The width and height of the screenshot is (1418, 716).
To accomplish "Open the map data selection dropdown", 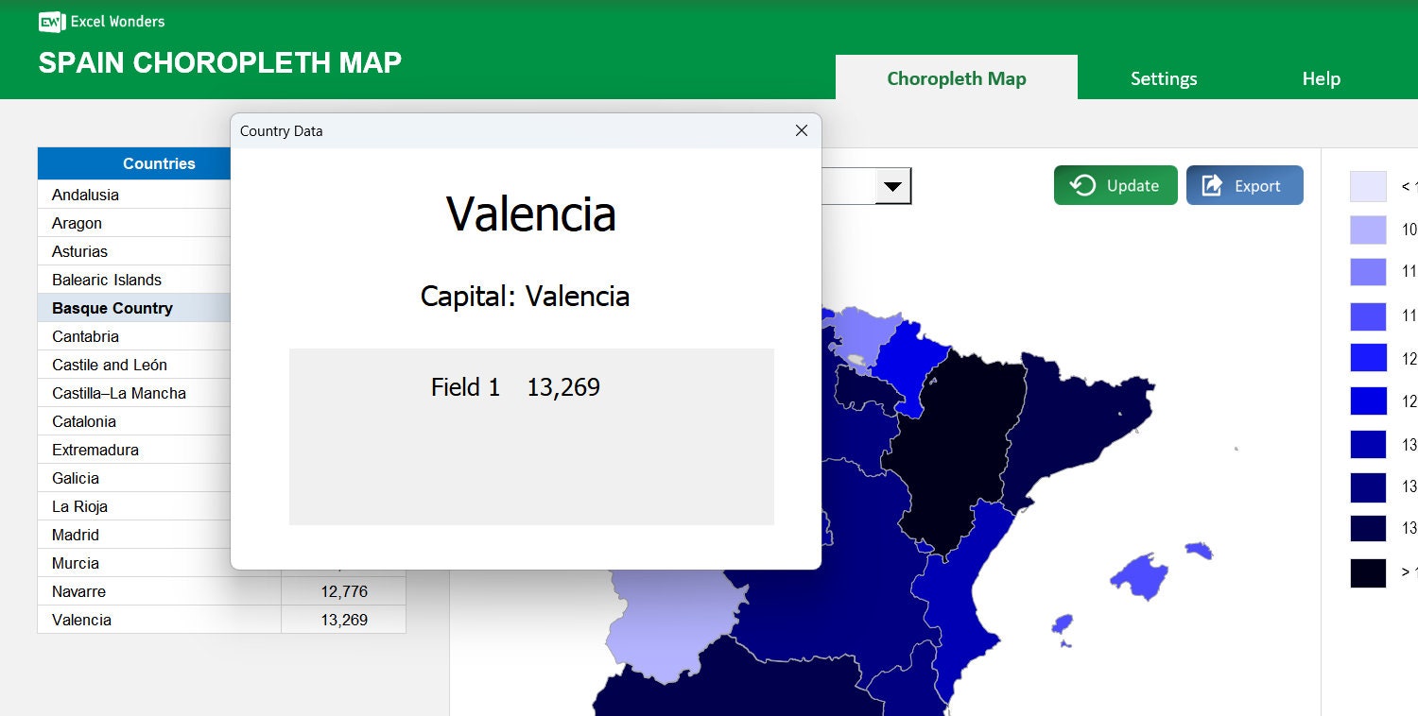I will pyautogui.click(x=893, y=185).
